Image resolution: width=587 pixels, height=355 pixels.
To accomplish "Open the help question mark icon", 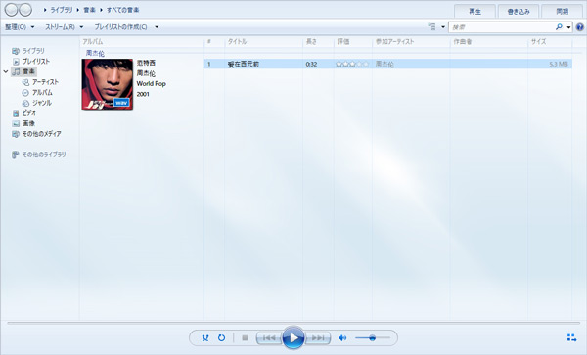I will [x=580, y=27].
